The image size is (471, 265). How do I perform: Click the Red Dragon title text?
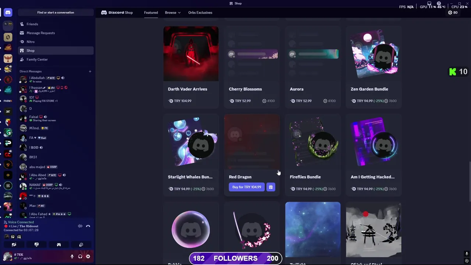(240, 177)
